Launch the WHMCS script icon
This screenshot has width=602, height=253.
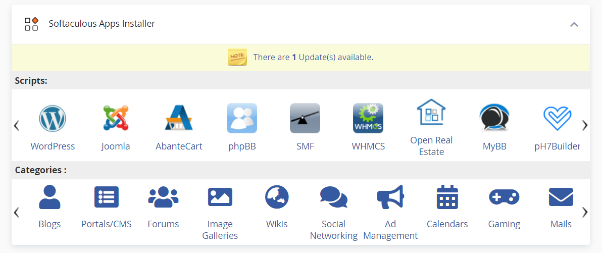click(x=368, y=118)
